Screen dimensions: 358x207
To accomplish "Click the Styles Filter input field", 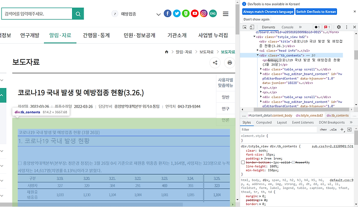I will click(x=279, y=129).
